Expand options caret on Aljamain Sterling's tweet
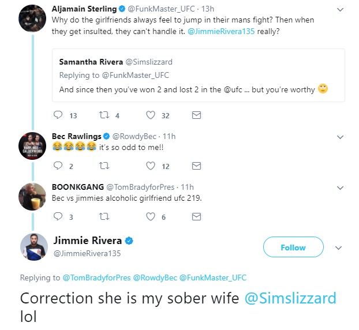This screenshot has height=330, width=359. 339,9
